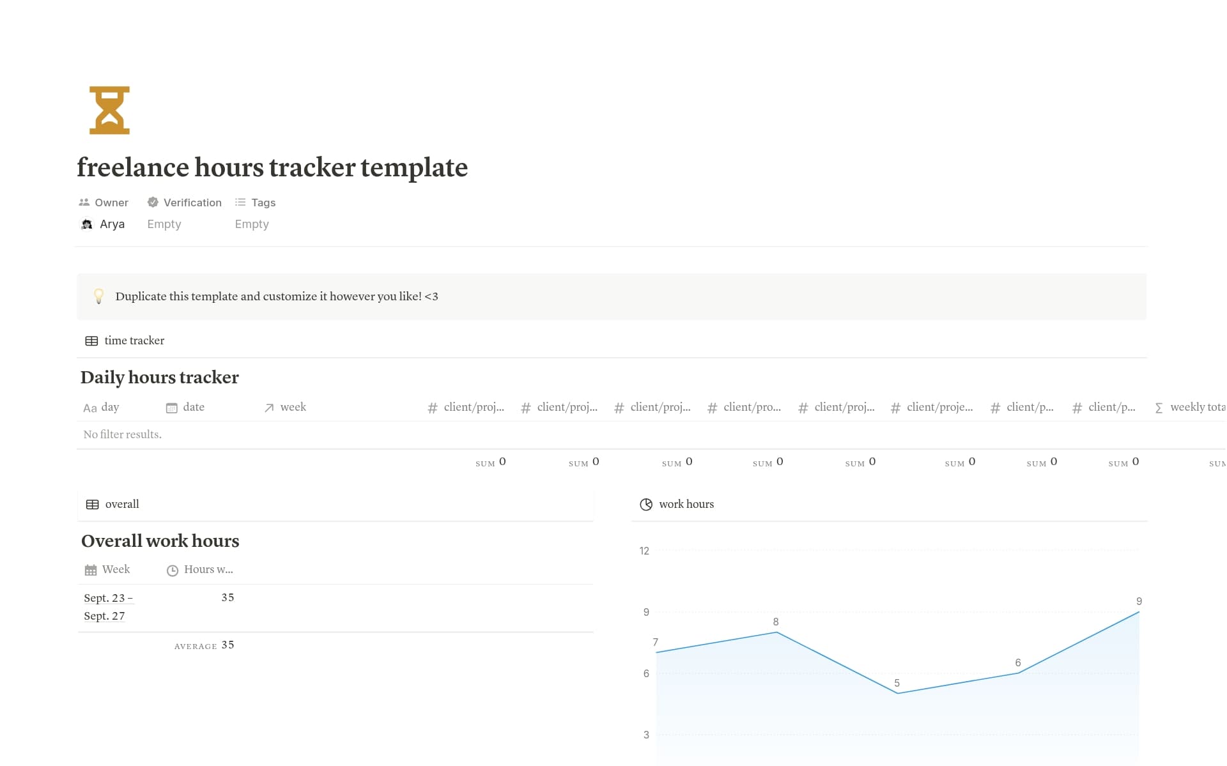Click the Daily hours tracker heading
Image resolution: width=1227 pixels, height=766 pixels.
point(160,378)
